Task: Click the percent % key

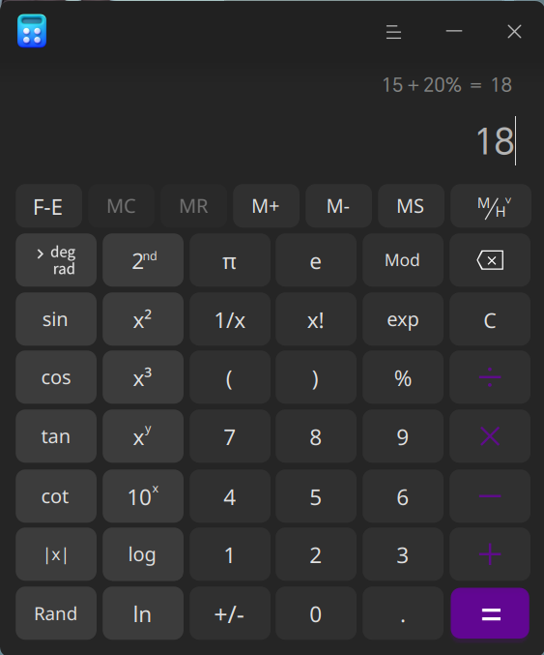Action: tap(403, 377)
